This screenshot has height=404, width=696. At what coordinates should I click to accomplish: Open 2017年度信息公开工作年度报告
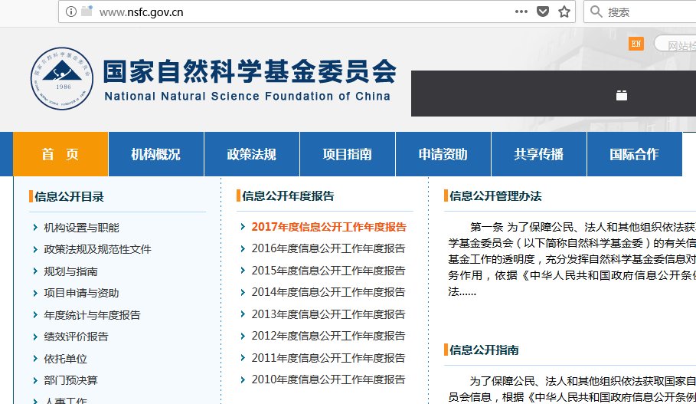point(329,227)
